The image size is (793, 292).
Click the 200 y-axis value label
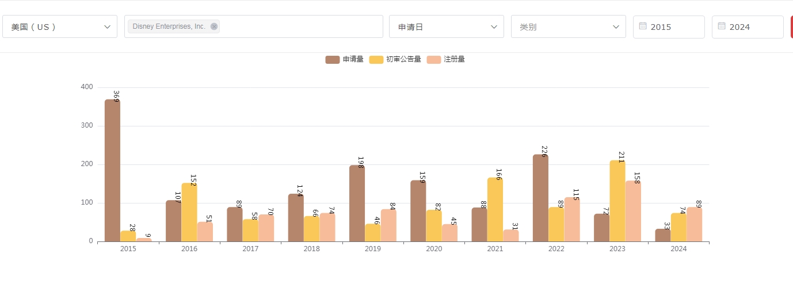coord(87,164)
